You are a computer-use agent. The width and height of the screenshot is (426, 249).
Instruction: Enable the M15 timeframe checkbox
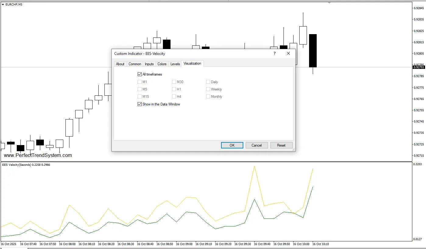tap(140, 97)
